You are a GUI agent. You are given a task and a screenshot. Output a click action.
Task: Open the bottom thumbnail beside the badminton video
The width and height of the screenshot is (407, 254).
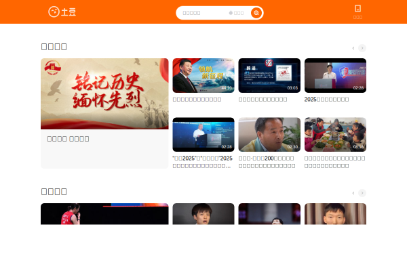tap(203, 214)
